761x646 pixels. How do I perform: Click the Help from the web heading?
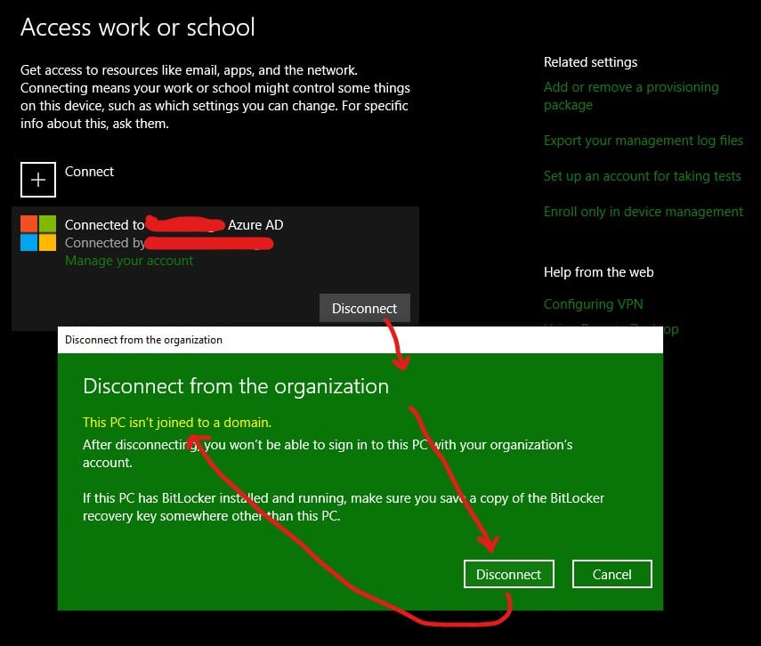598,272
